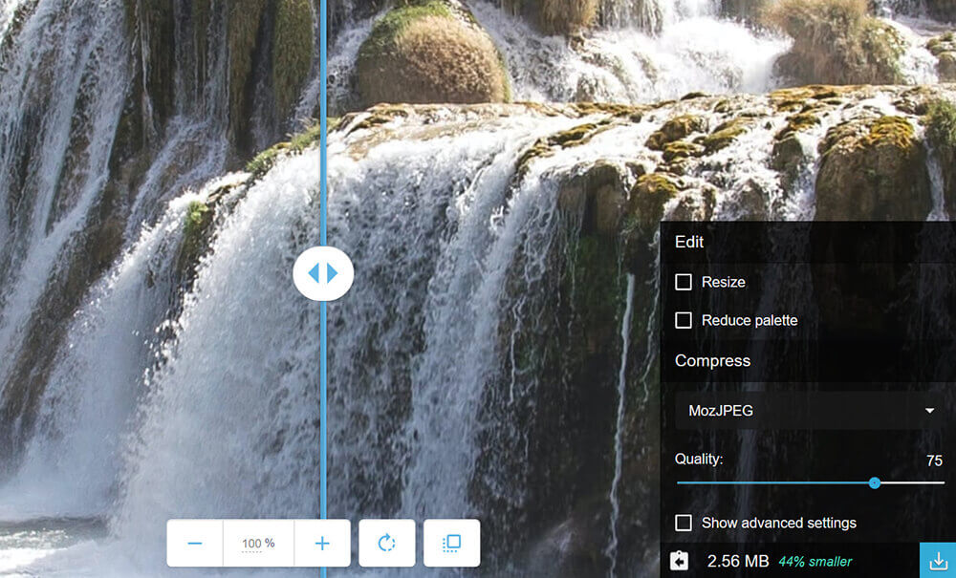Click the Edit section header
The image size is (956, 578).
[689, 242]
